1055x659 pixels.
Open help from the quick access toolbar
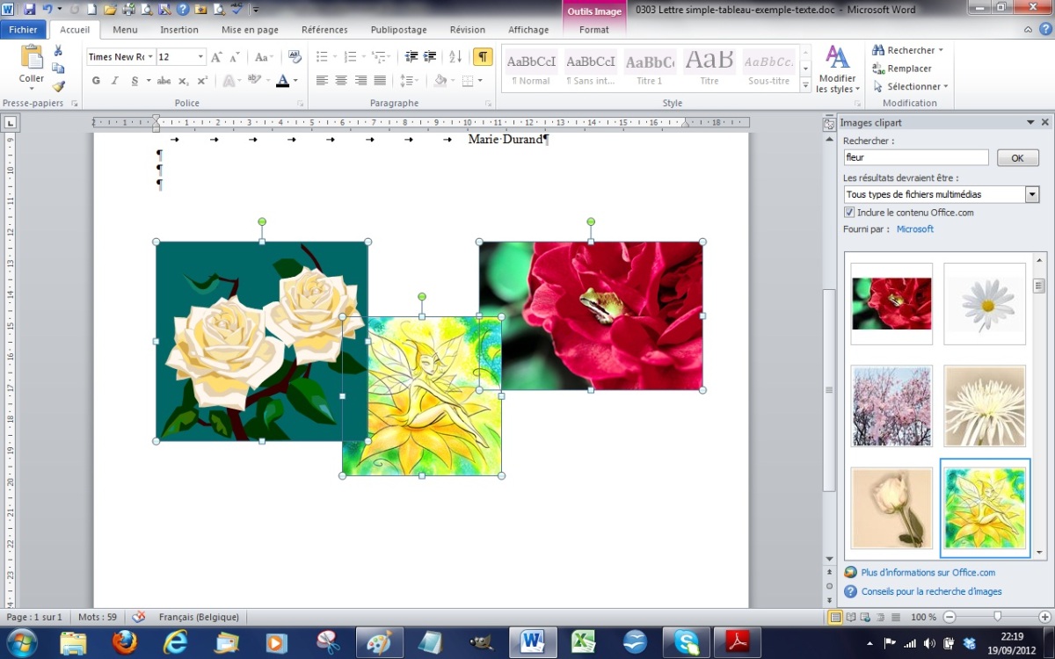coord(183,10)
